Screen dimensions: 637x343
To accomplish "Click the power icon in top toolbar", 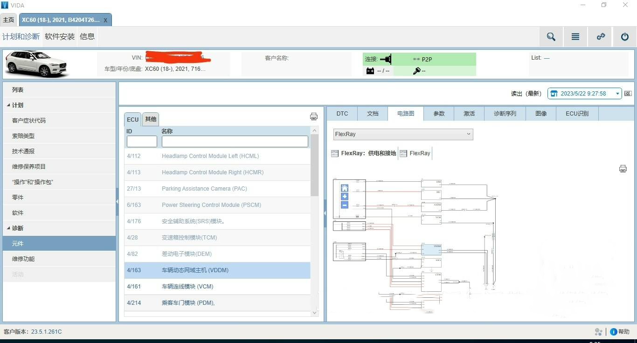I will coord(625,37).
